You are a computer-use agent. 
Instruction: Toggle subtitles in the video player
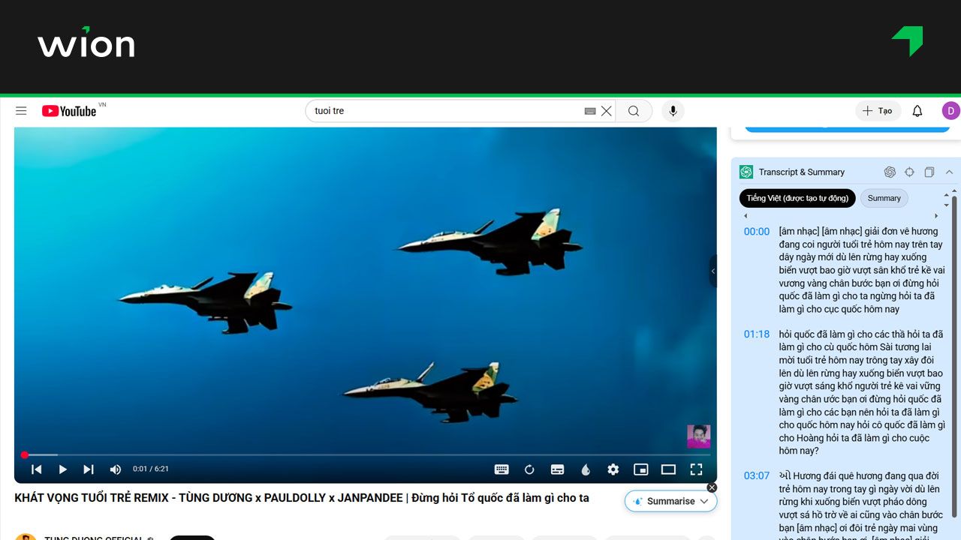[x=557, y=469]
